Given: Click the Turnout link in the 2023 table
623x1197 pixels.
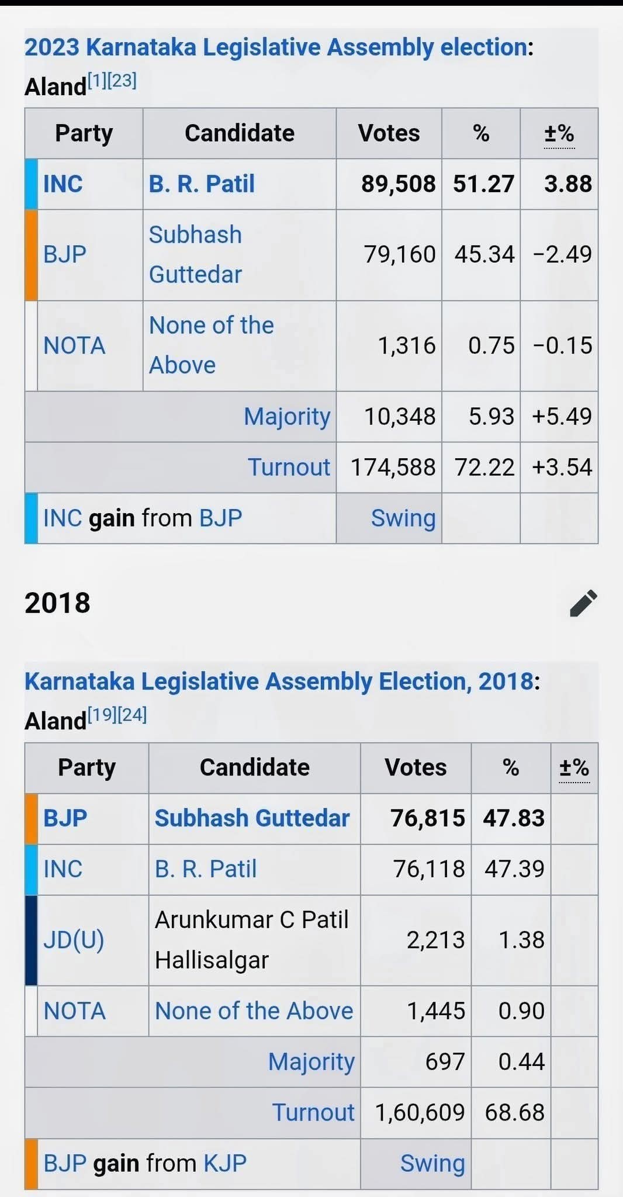Looking at the screenshot, I should coord(289,468).
